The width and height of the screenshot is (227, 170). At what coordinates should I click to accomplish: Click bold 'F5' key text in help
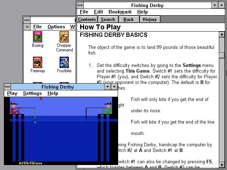pos(209,161)
